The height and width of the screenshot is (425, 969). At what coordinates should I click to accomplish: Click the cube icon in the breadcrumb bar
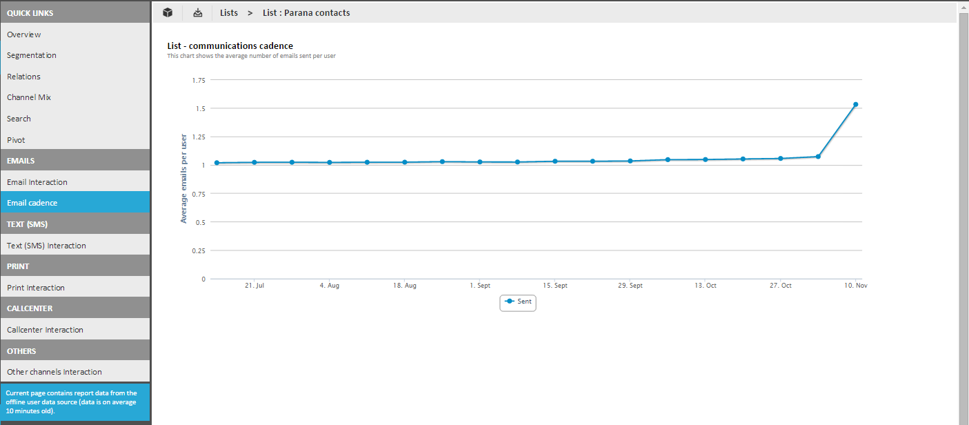(168, 12)
